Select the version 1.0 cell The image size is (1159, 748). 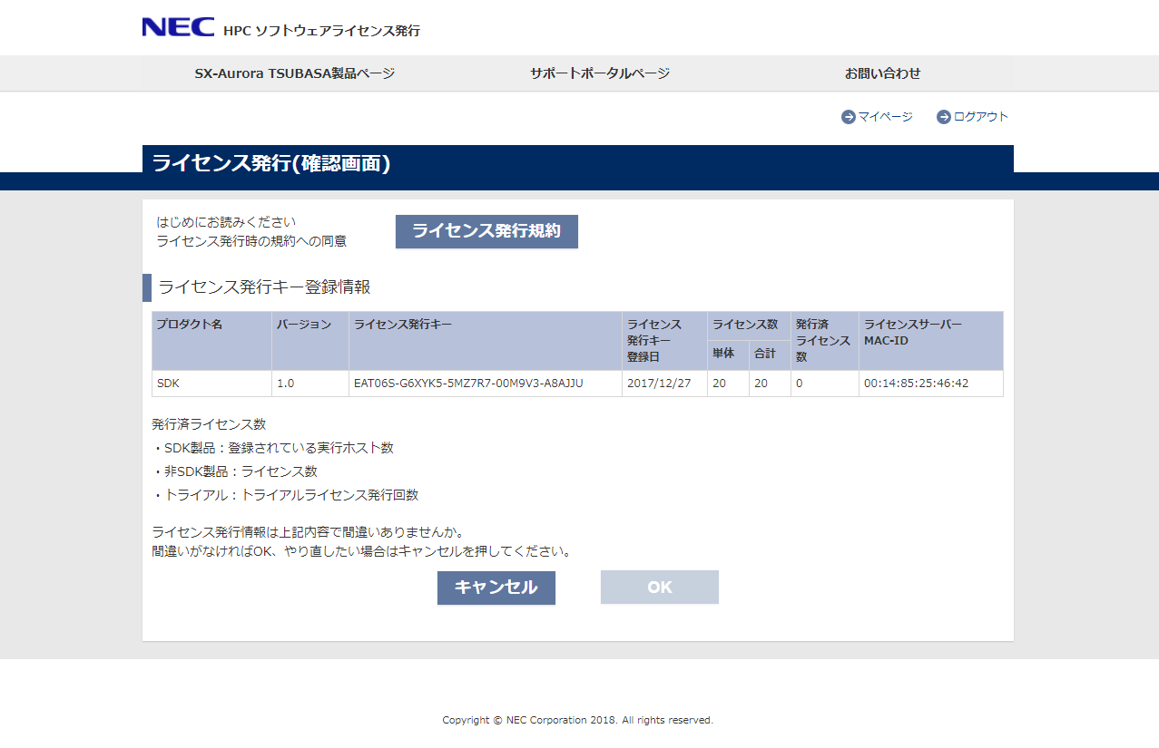(x=310, y=384)
